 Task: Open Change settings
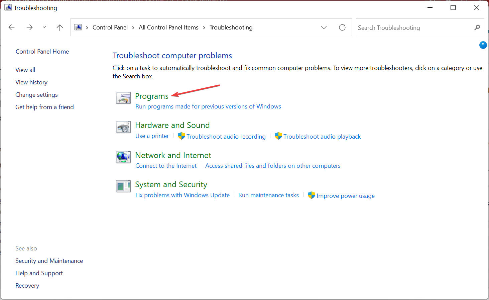(36, 95)
